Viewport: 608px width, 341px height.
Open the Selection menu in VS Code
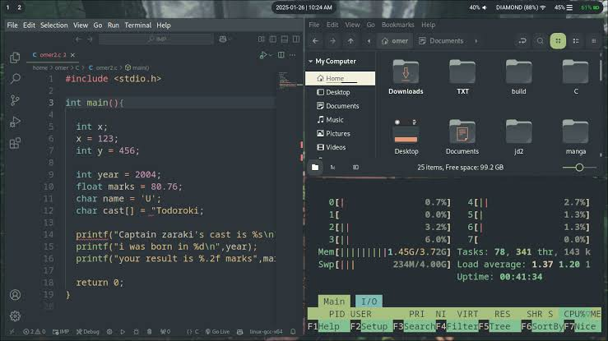click(x=54, y=25)
